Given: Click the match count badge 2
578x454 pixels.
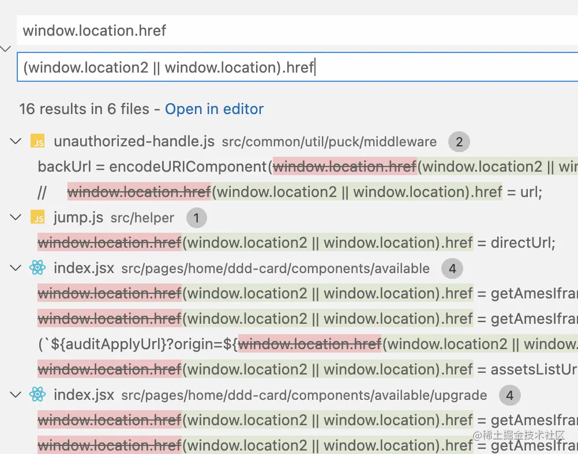Looking at the screenshot, I should coord(459,142).
